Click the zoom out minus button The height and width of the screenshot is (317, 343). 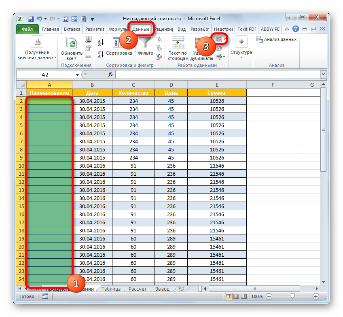269,296
